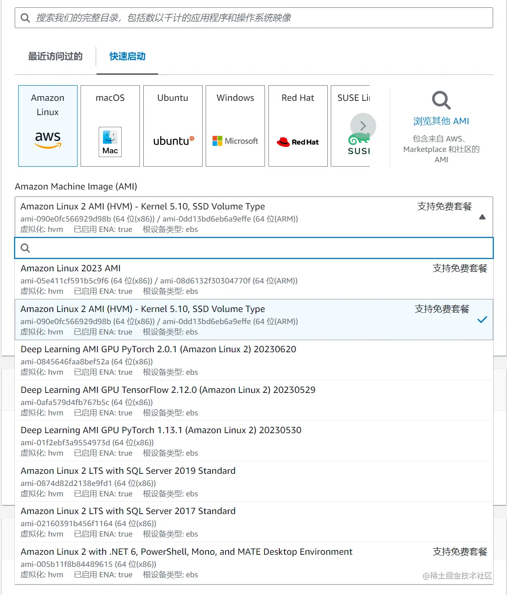Click ami-0afa579d4fb767b5c ID text
This screenshot has height=595, width=507.
(x=65, y=402)
